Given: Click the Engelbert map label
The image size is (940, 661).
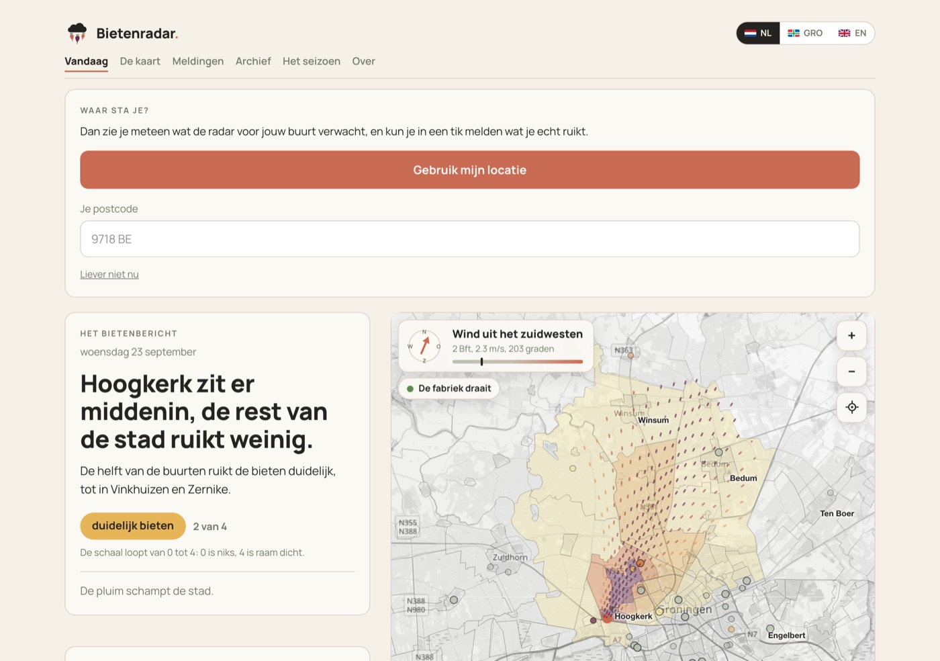Looking at the screenshot, I should pyautogui.click(x=786, y=635).
